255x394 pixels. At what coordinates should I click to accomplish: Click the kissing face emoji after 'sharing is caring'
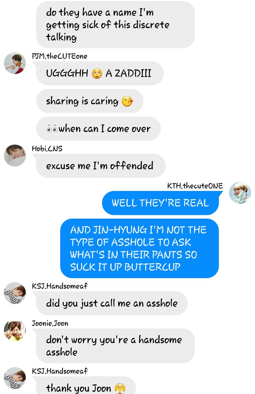[127, 101]
